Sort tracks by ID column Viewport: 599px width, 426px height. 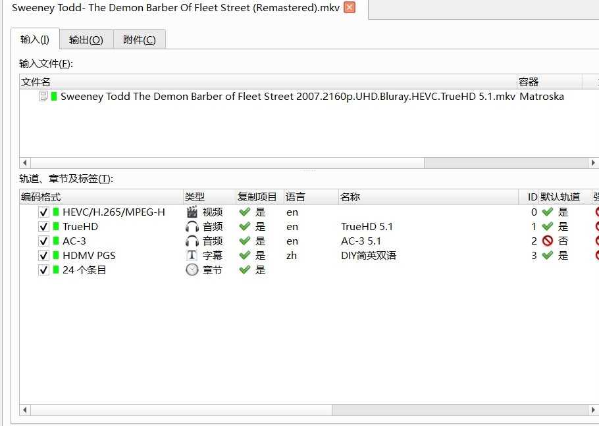tap(529, 197)
